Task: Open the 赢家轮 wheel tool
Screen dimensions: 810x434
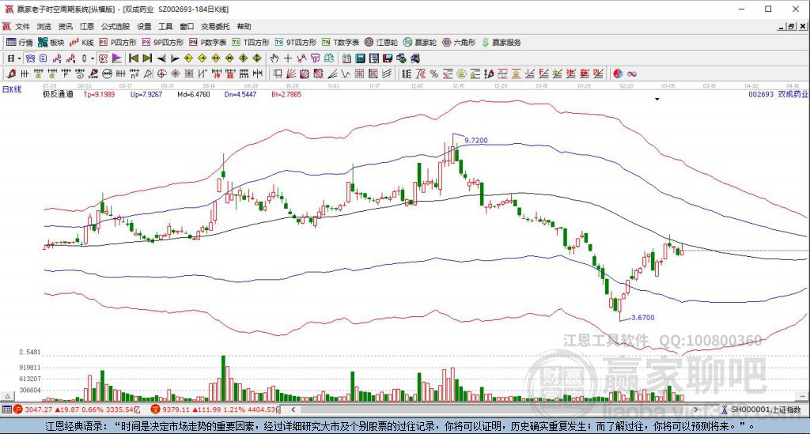Action: (420, 43)
